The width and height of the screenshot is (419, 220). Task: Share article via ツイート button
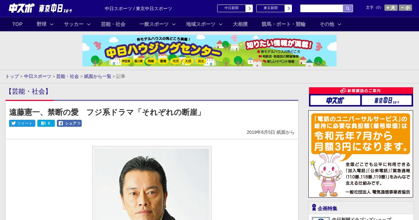(22, 123)
